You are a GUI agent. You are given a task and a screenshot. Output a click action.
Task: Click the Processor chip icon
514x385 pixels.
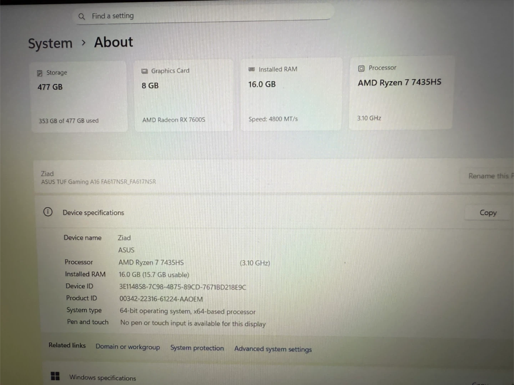(361, 68)
